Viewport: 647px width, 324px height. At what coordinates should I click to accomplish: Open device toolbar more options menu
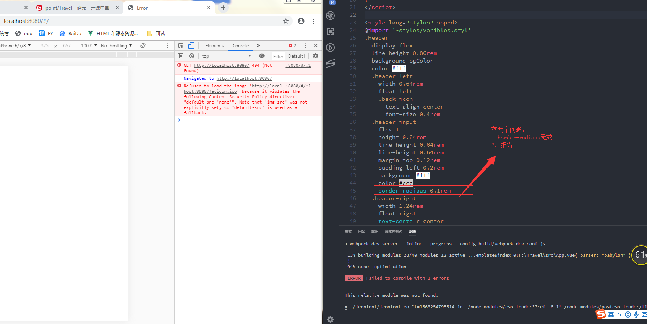(x=167, y=45)
